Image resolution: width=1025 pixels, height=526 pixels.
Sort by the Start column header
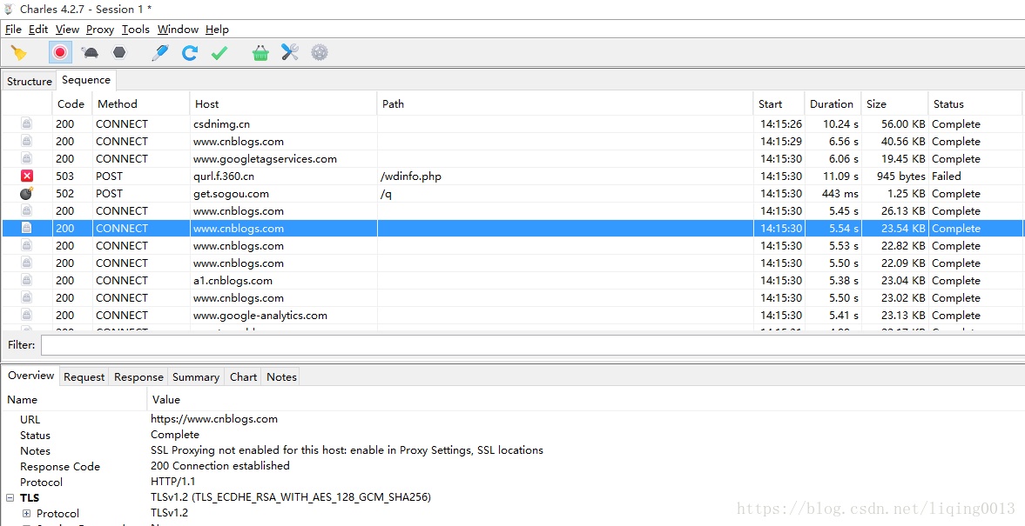[779, 103]
